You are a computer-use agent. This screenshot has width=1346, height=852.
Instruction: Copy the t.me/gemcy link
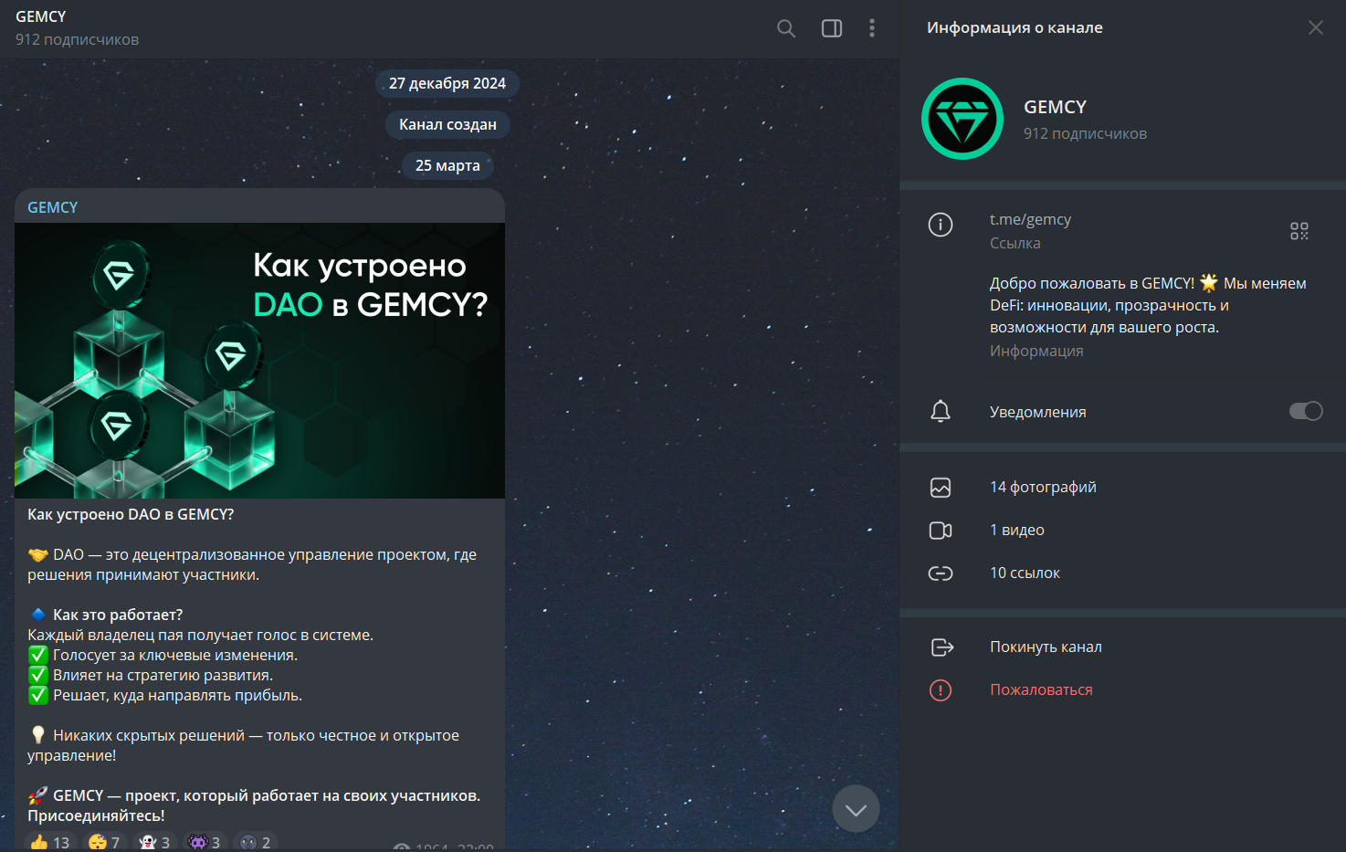1030,219
